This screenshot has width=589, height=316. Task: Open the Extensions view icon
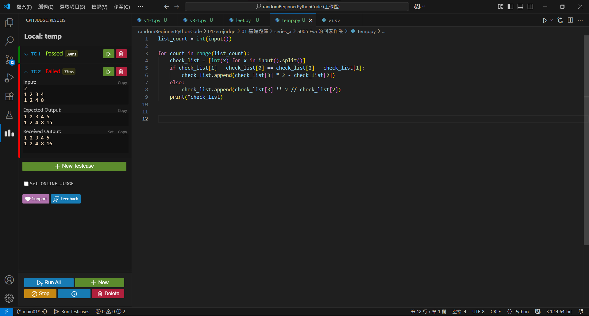point(9,96)
